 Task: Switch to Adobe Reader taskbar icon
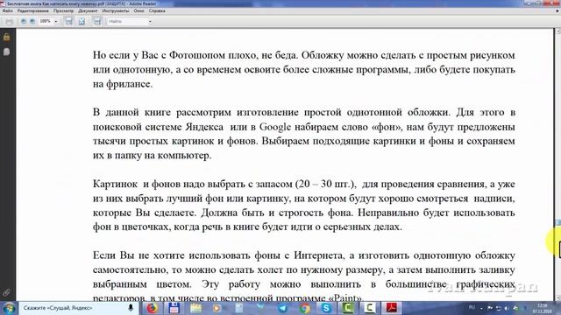[x=392, y=308]
